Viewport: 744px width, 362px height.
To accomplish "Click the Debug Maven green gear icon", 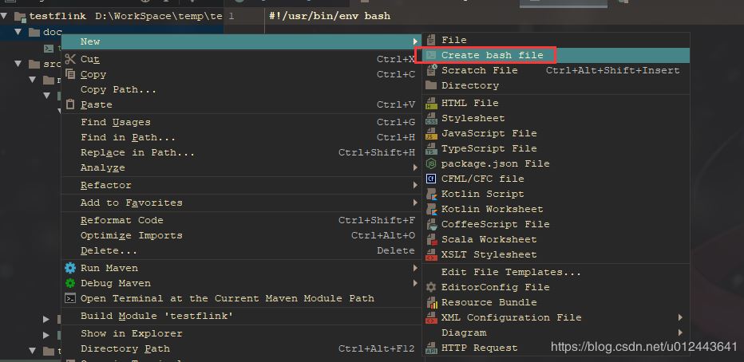I will point(70,283).
